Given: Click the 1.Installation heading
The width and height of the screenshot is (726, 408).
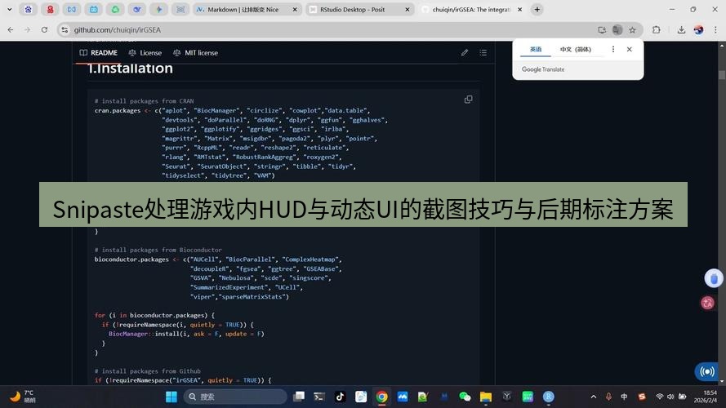Looking at the screenshot, I should point(130,68).
